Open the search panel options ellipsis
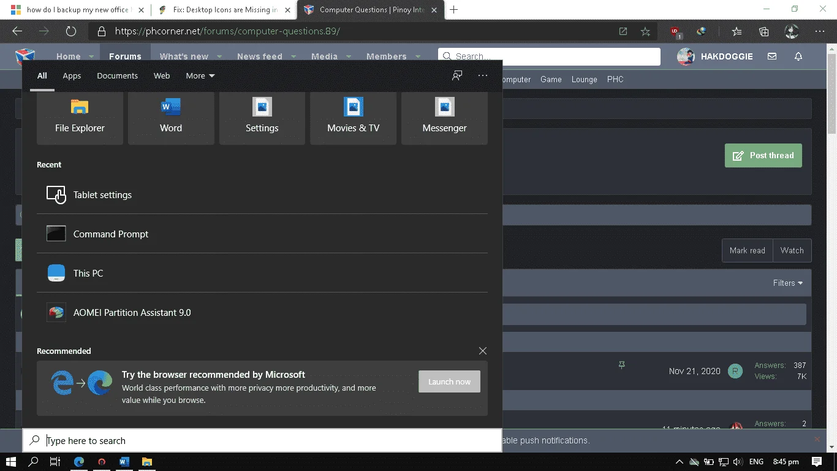Image resolution: width=837 pixels, height=471 pixels. point(483,75)
